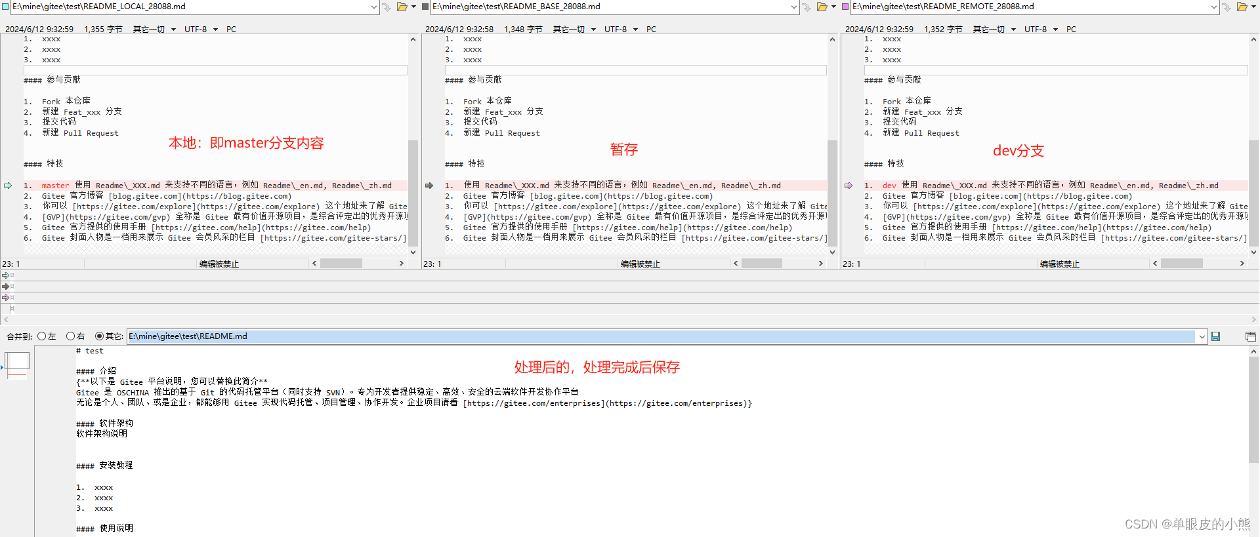Click the '23: 1' position status in the BASE pane

point(432,264)
